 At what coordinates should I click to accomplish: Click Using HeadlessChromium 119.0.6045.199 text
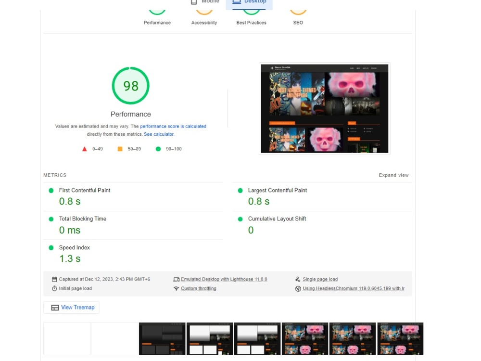click(x=354, y=288)
